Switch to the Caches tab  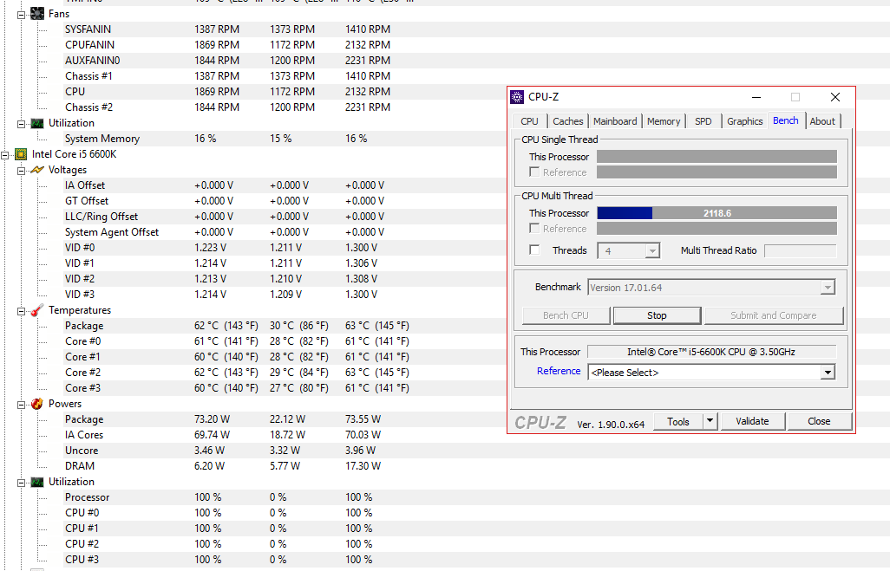tap(567, 121)
